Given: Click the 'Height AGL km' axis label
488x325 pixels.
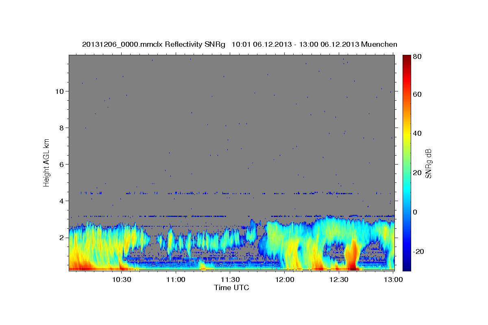Looking at the screenshot, I should coord(47,162).
